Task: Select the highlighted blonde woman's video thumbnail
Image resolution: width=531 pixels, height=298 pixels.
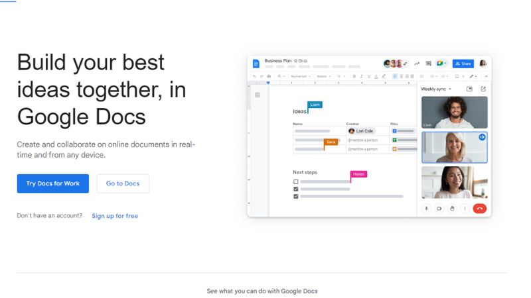Action: coord(455,147)
